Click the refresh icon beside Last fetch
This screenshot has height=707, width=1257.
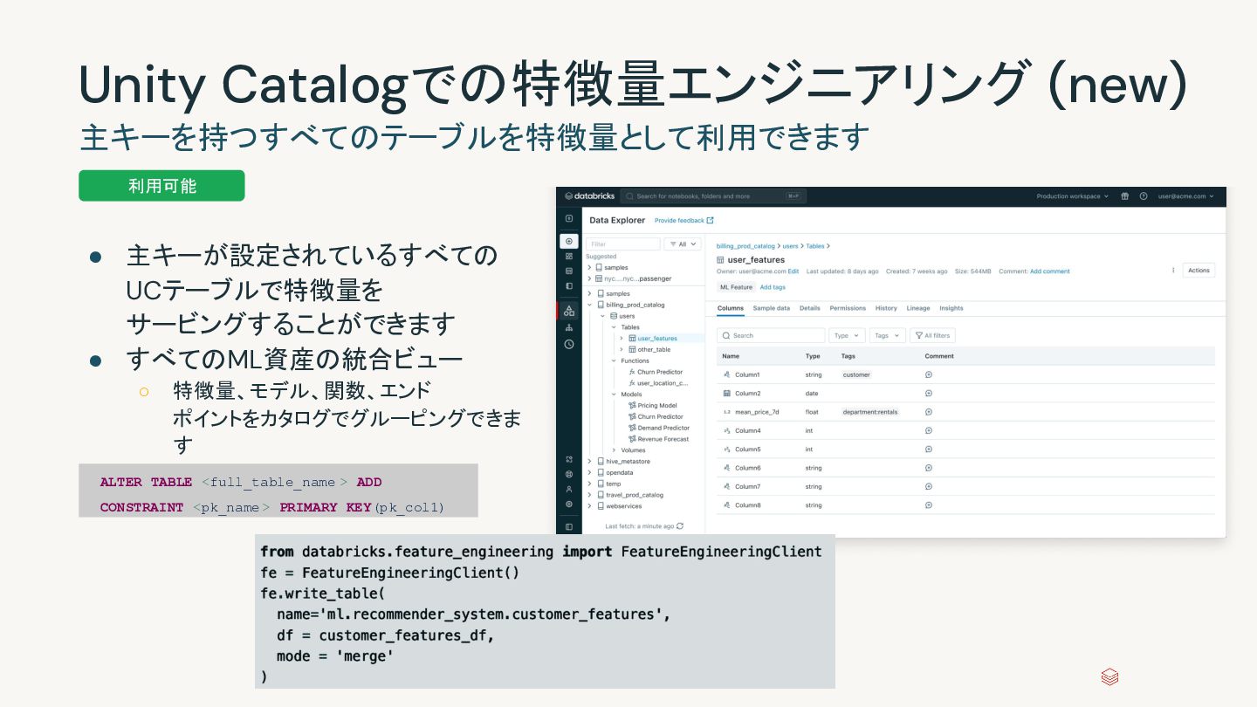tap(680, 526)
